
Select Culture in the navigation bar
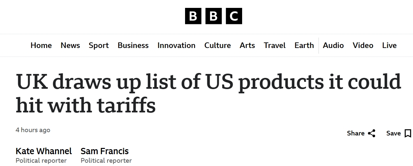pyautogui.click(x=218, y=45)
